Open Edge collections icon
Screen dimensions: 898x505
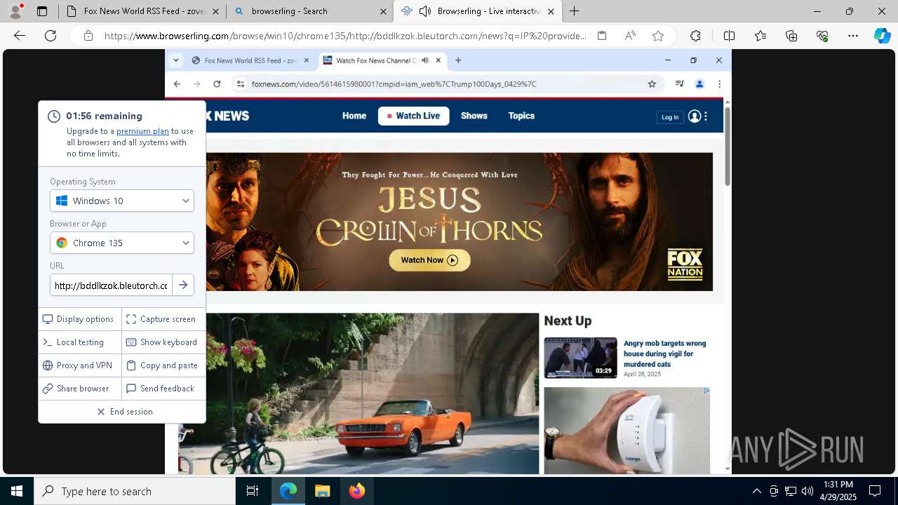pos(791,36)
